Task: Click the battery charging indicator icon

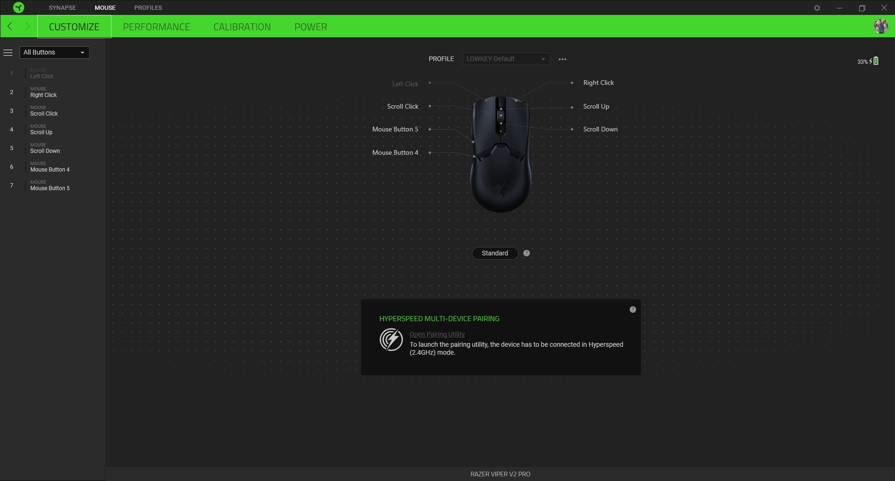Action: pos(874,61)
